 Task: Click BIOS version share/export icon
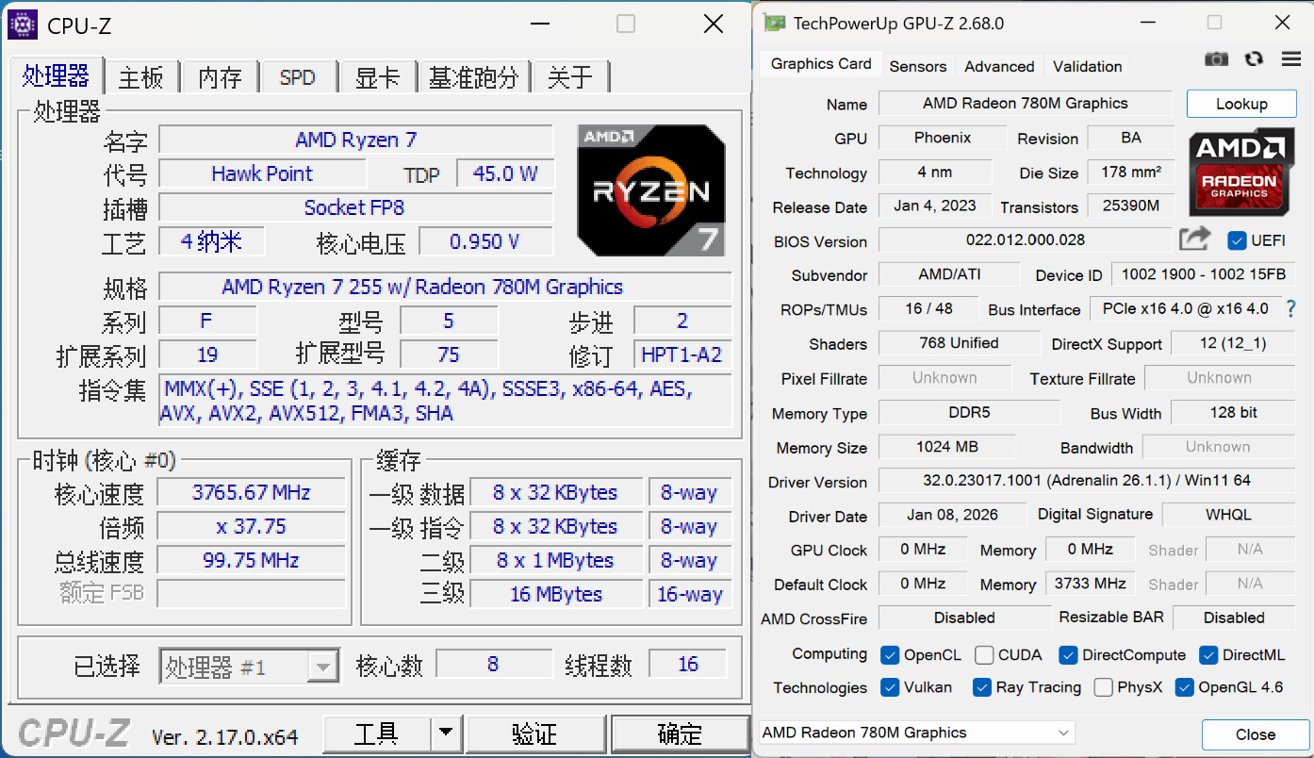1193,239
